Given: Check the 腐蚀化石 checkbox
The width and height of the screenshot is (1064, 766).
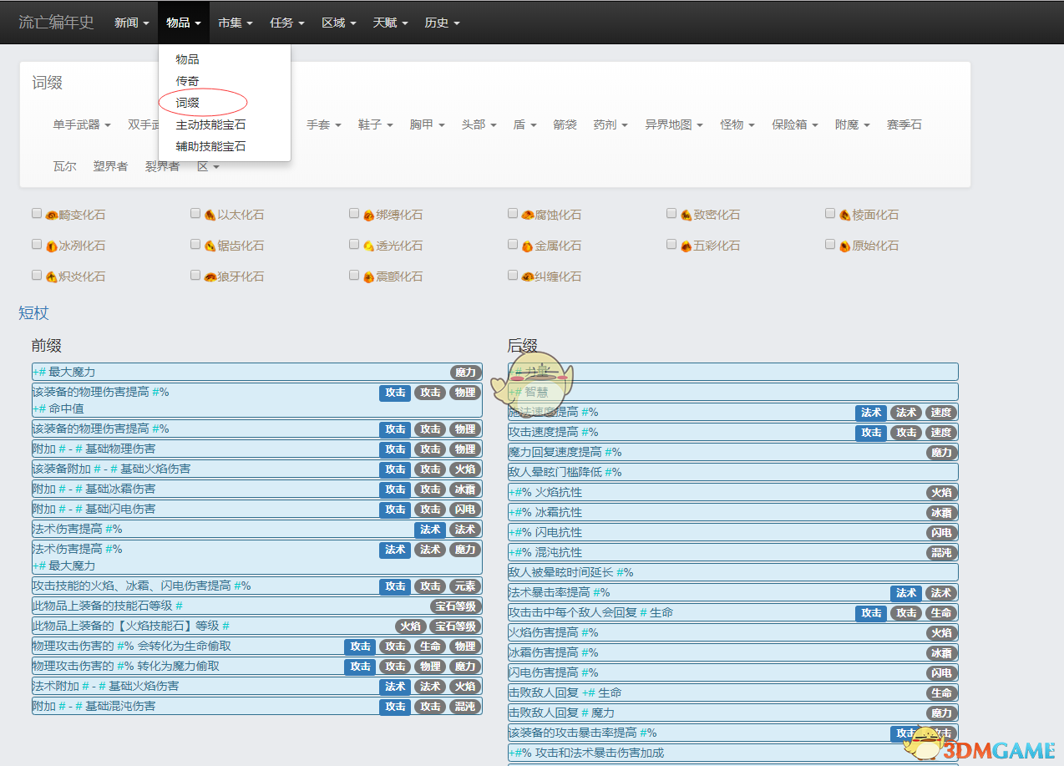Looking at the screenshot, I should [x=513, y=214].
